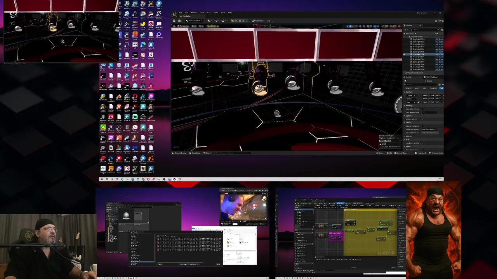This screenshot has width=497, height=279.
Task: Open the Settings button at top right
Action: [439, 21]
